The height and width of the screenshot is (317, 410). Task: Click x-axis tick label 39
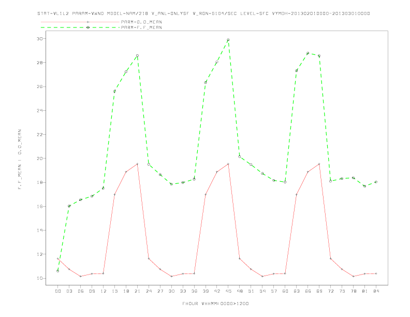click(x=206, y=291)
